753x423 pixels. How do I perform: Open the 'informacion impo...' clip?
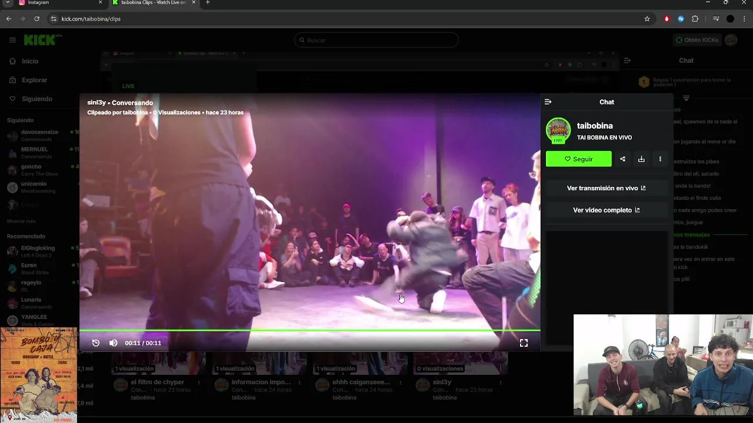click(x=261, y=382)
